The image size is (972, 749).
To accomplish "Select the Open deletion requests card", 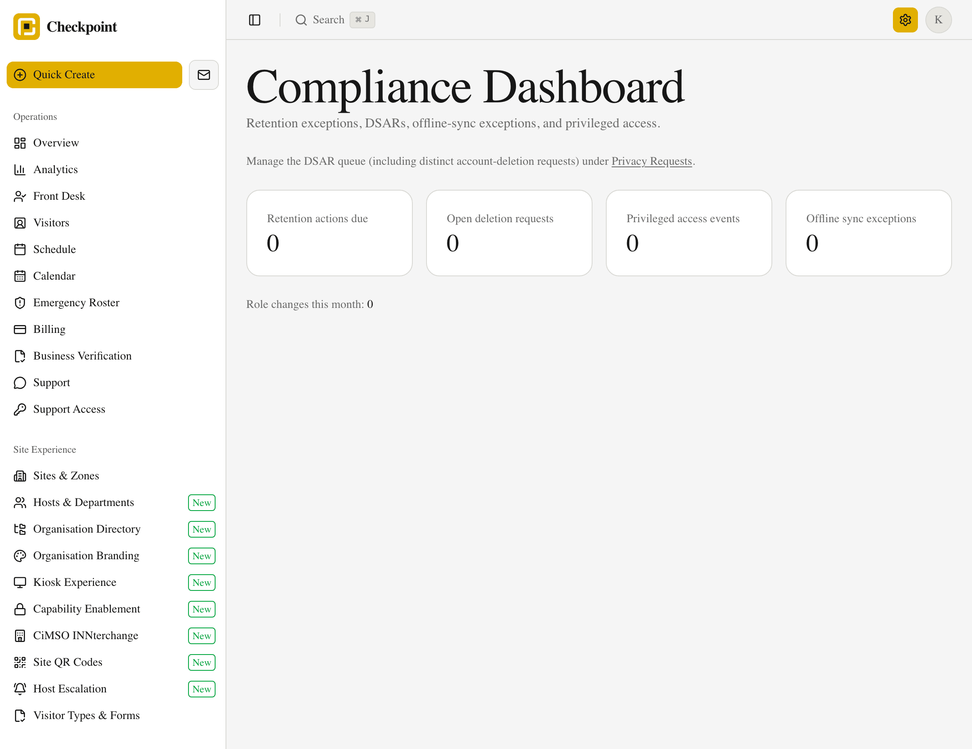I will click(x=509, y=233).
